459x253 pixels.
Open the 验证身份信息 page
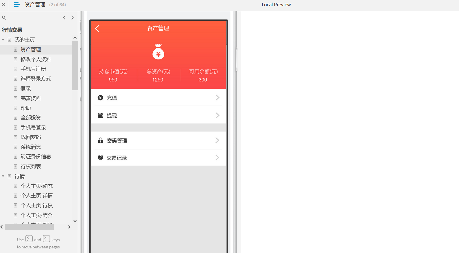[x=36, y=157]
